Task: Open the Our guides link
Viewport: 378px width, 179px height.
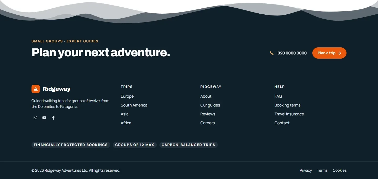Action: 210,105
